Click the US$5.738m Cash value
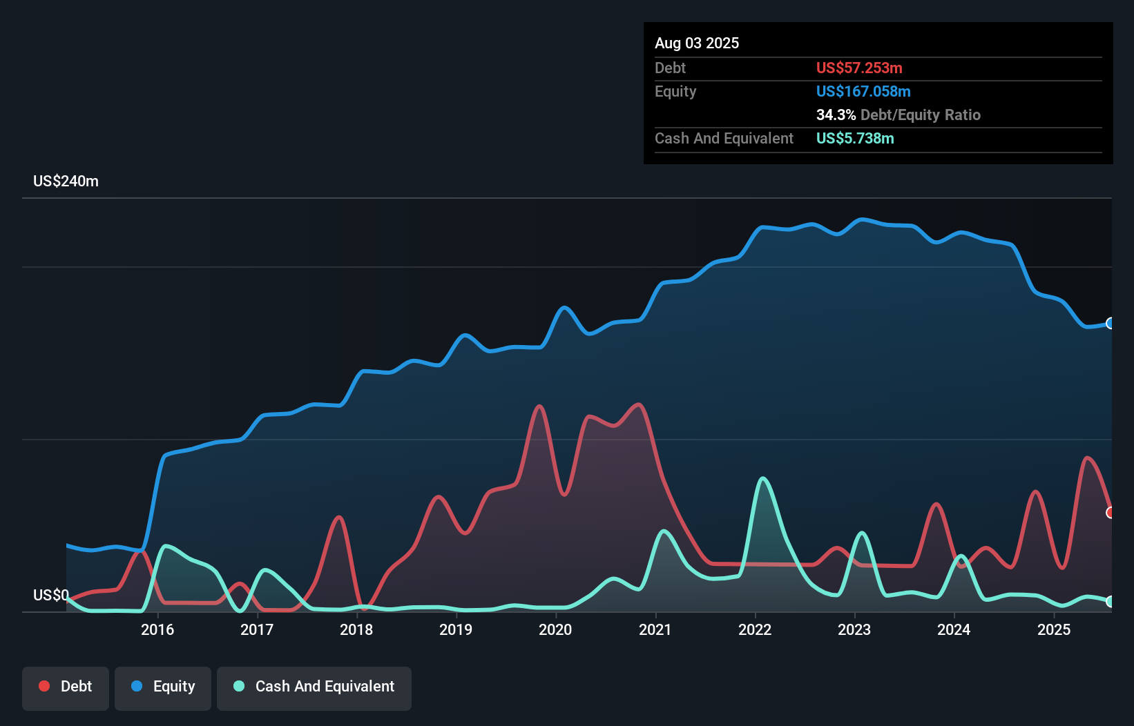Screen dimensions: 1134x726 (x=855, y=138)
